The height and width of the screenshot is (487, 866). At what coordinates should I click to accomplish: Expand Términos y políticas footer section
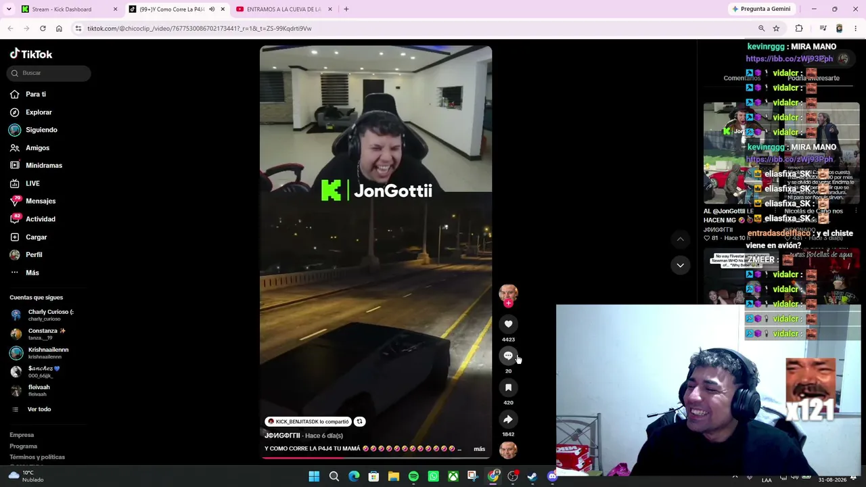click(37, 457)
